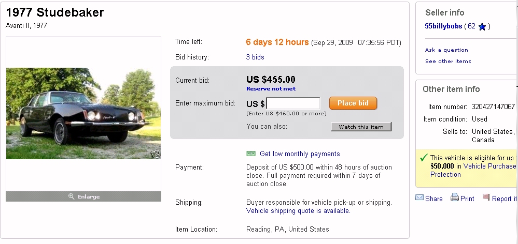Click the black Avanti car photo
518x244 pixels.
tap(83, 114)
